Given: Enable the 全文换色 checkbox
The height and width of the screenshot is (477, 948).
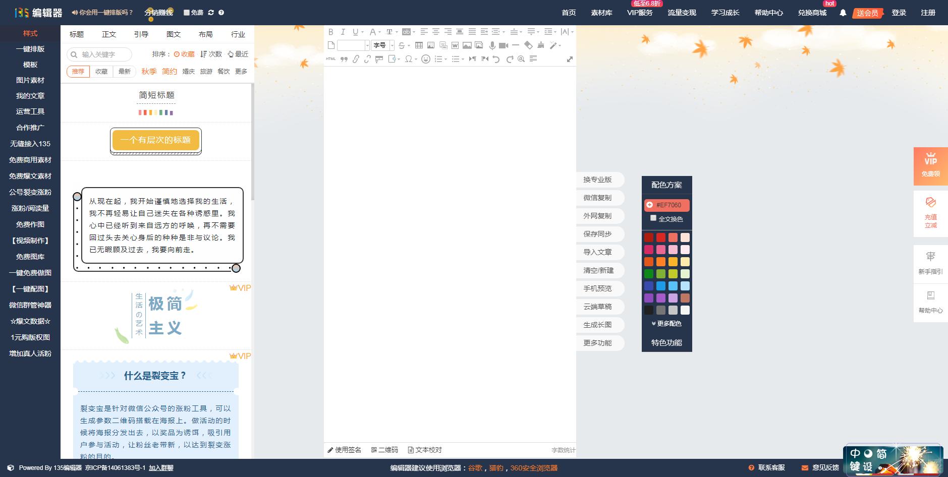Looking at the screenshot, I should 653,218.
